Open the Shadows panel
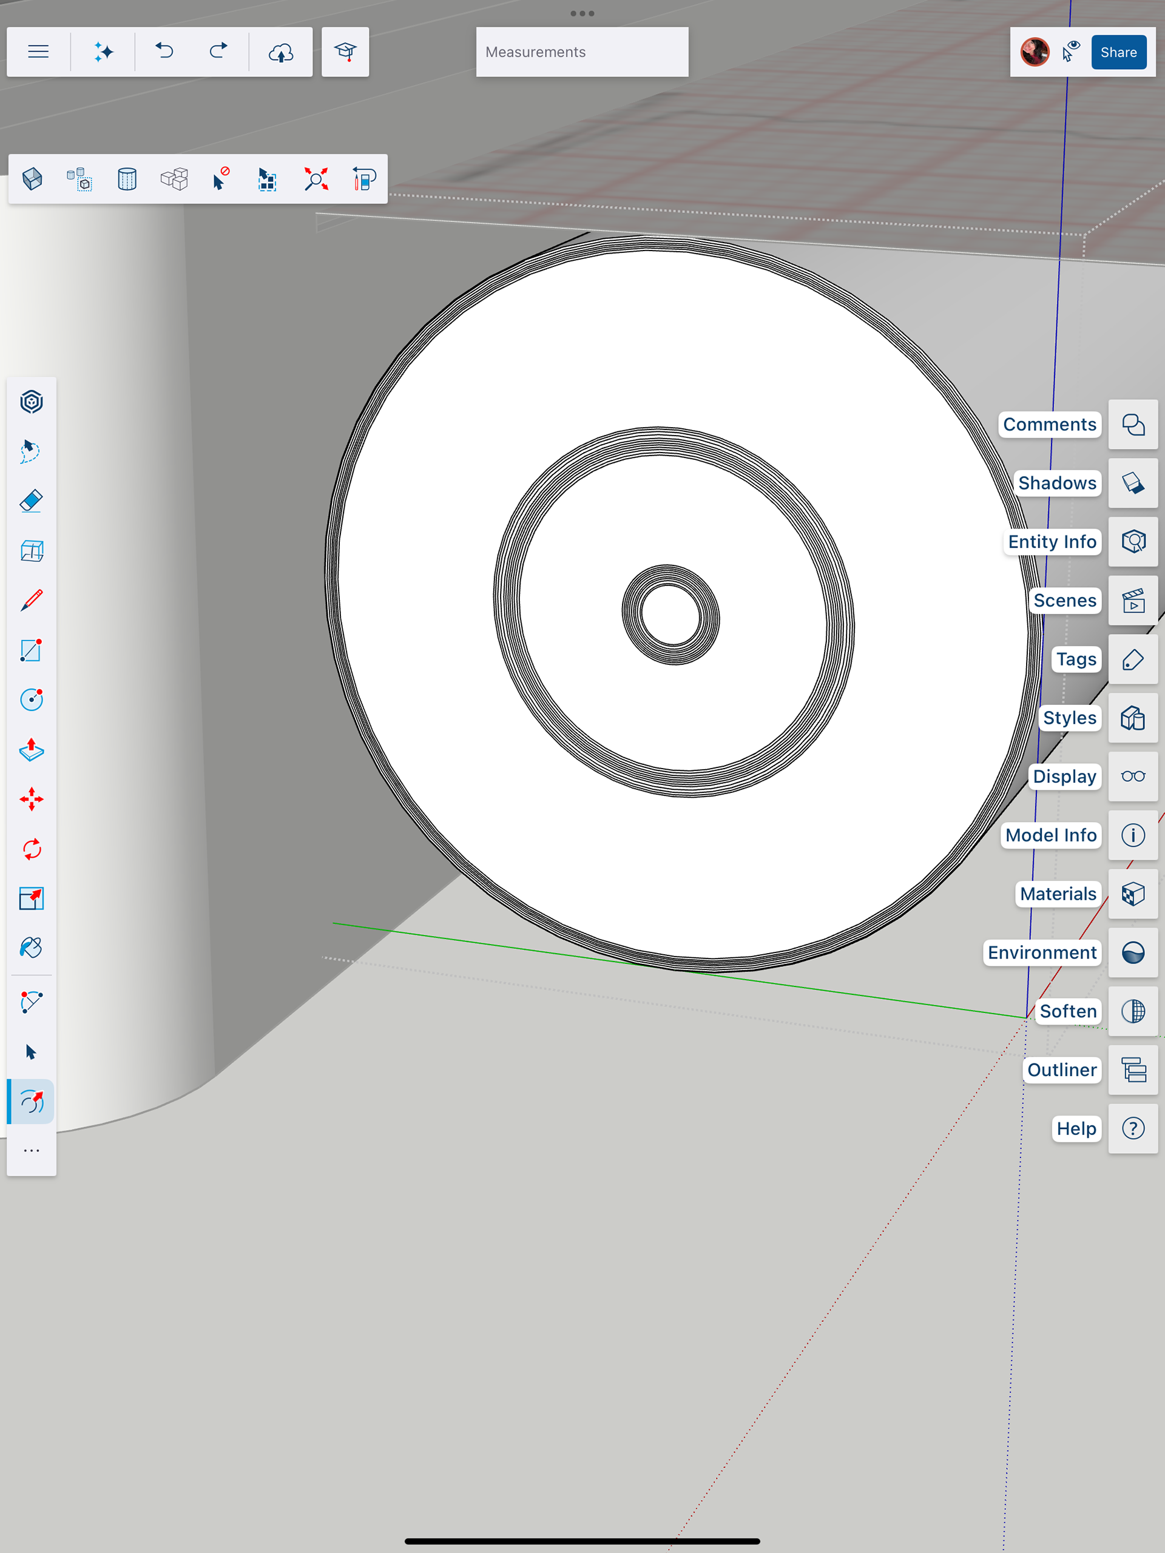Screen dimensions: 1165x1553 point(1133,483)
